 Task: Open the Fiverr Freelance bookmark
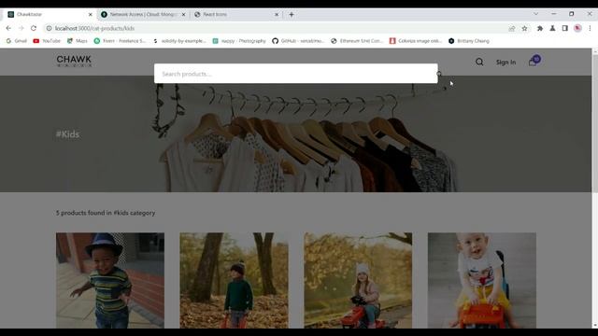120,41
